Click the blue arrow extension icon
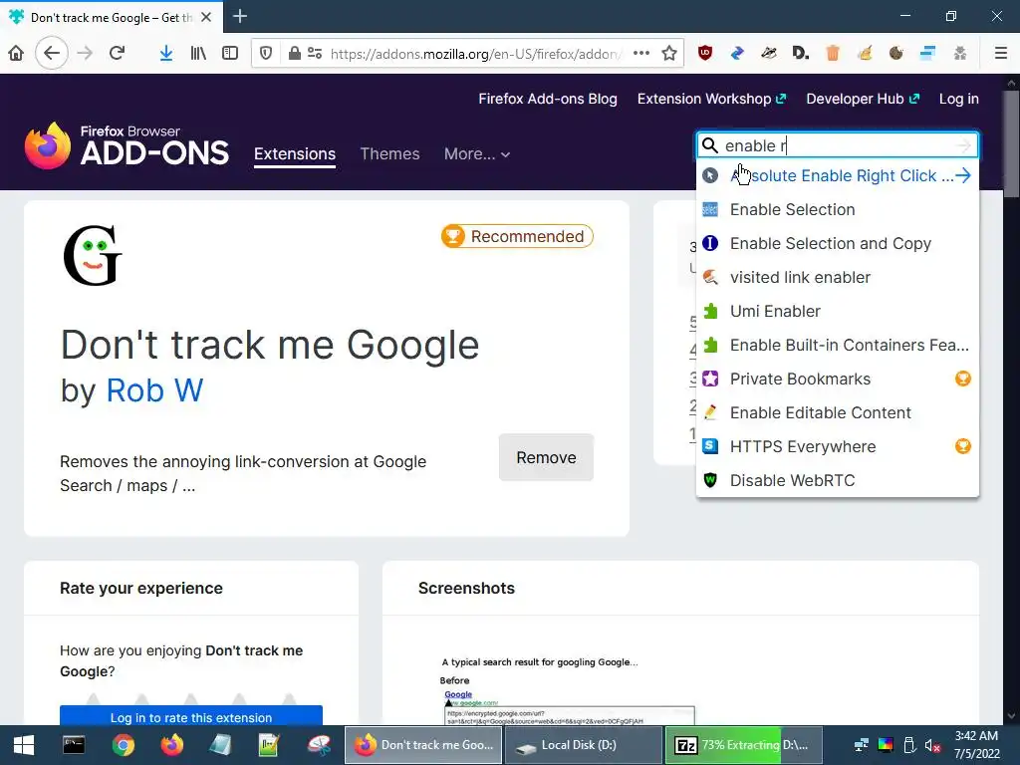The width and height of the screenshot is (1020, 765). coord(737,54)
